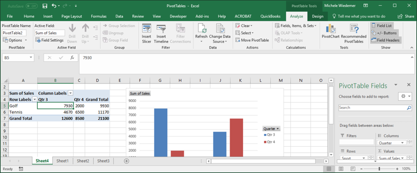
Task: Switch to the Insert tab
Action: tap(48, 16)
